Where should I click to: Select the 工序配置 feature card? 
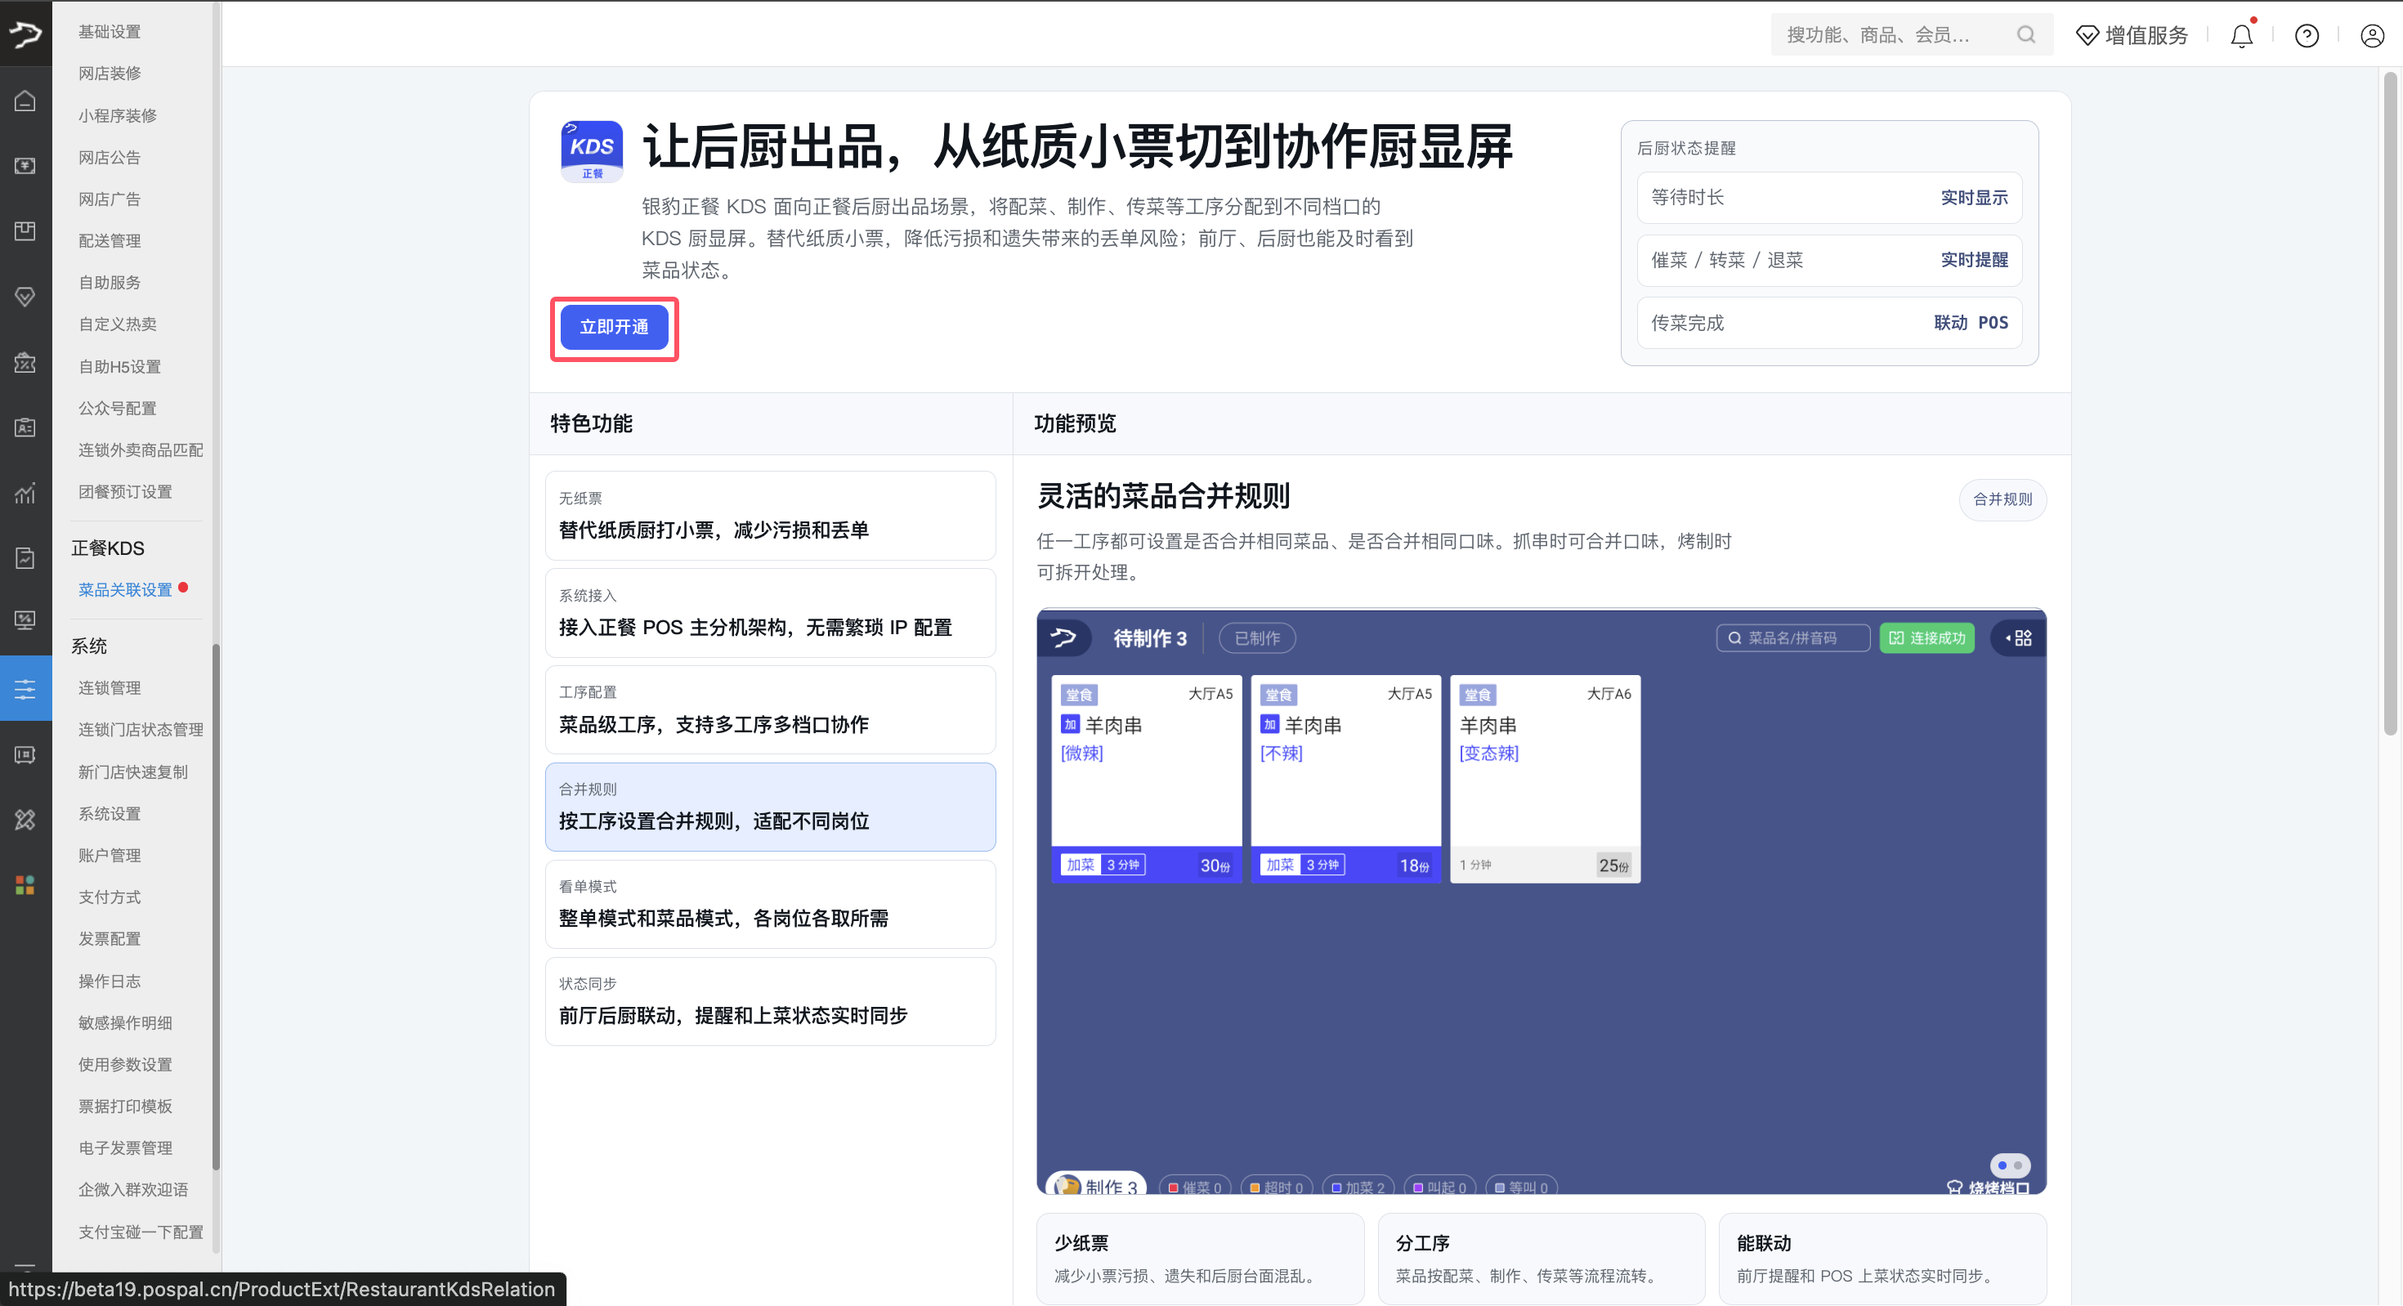pyautogui.click(x=770, y=710)
